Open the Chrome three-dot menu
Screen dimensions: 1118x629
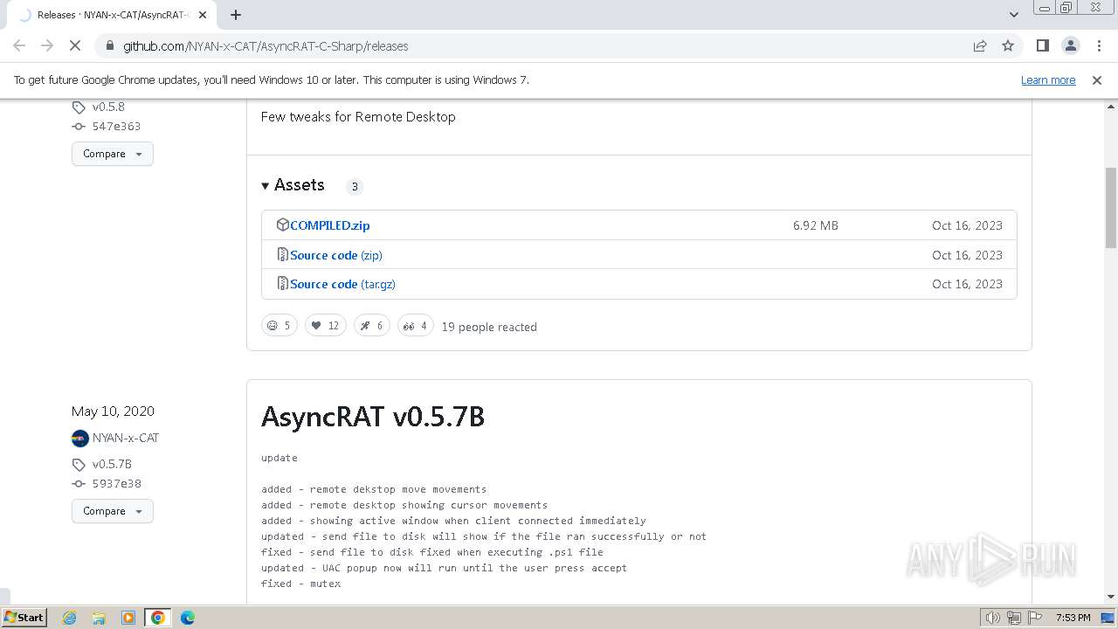pyautogui.click(x=1099, y=46)
